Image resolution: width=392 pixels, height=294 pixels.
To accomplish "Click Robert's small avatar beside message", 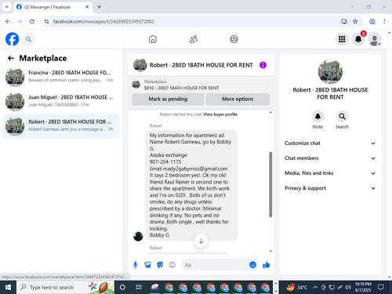I will [x=138, y=236].
